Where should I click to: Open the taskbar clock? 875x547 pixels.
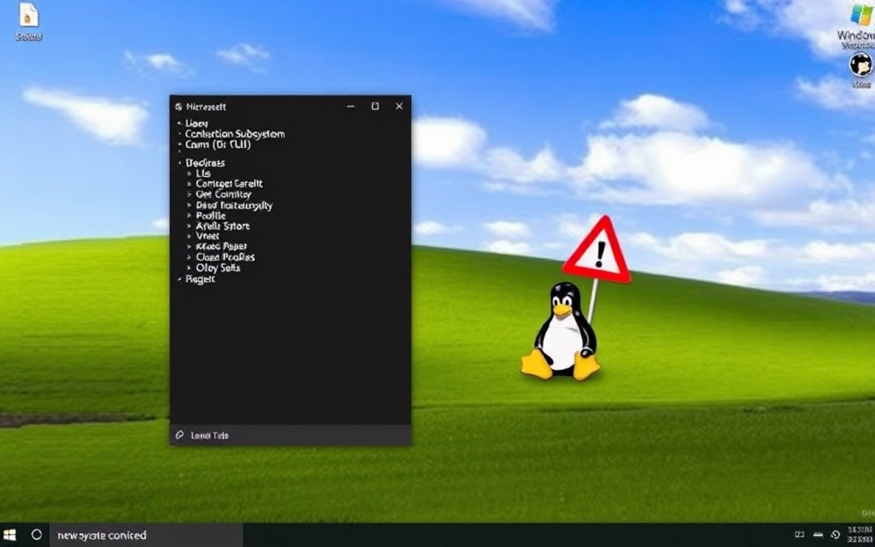860,534
